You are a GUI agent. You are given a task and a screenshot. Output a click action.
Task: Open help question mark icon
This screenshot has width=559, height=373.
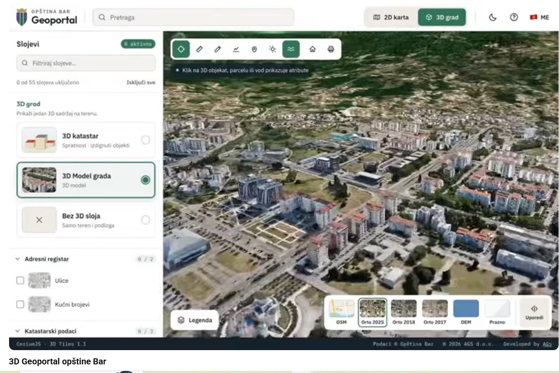[x=514, y=17]
